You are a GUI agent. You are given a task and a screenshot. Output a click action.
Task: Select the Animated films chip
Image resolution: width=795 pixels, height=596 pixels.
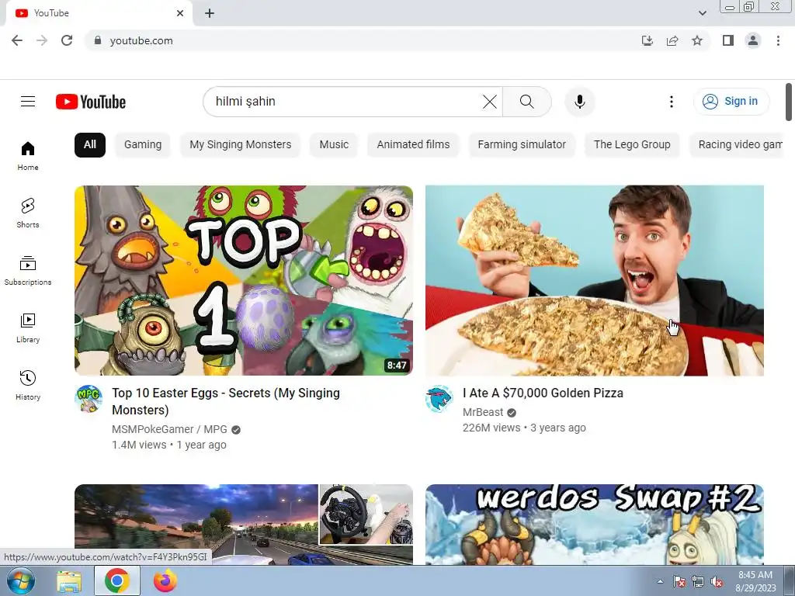[x=413, y=145]
